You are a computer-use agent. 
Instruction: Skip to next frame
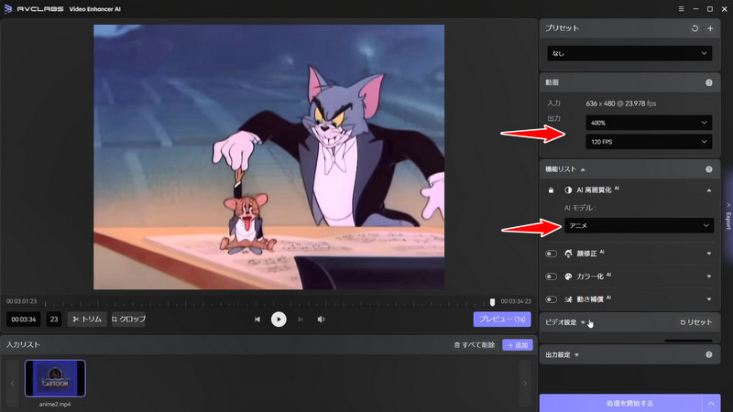click(301, 319)
